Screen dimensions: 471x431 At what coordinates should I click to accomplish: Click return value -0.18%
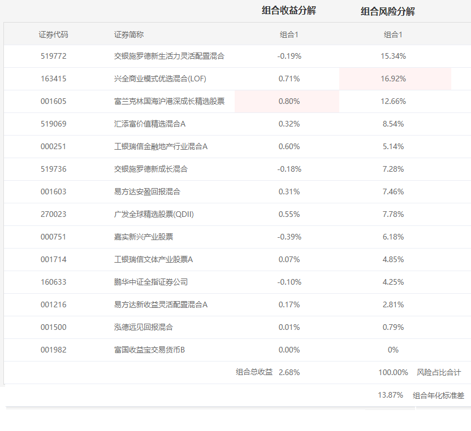(289, 169)
